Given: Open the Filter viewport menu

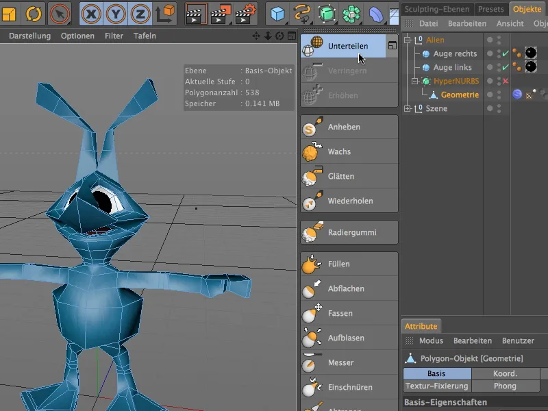Looking at the screenshot, I should click(x=114, y=36).
